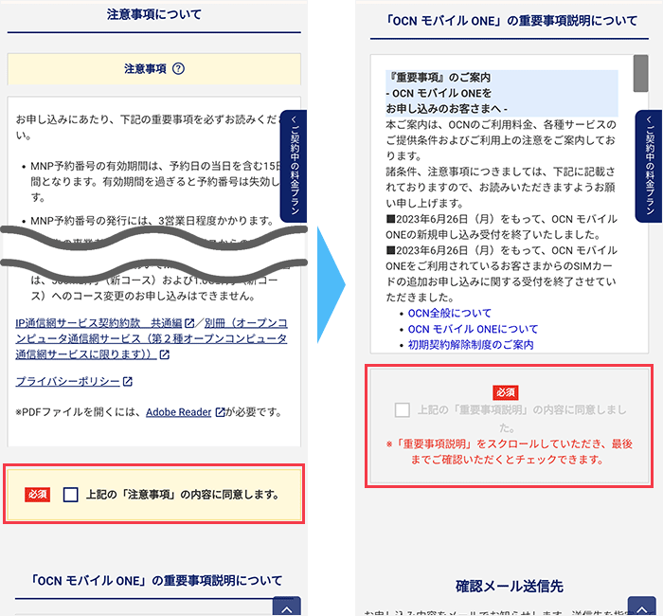Open the 初期契約解除制度のご案内 link
The height and width of the screenshot is (616, 663).
pyautogui.click(x=471, y=345)
